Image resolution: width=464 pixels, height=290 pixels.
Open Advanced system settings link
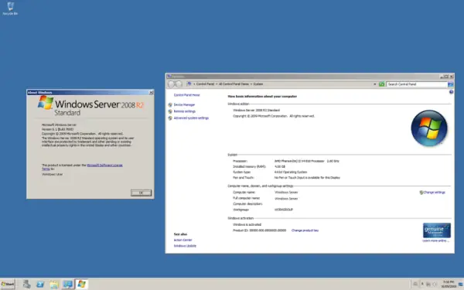[x=191, y=118]
